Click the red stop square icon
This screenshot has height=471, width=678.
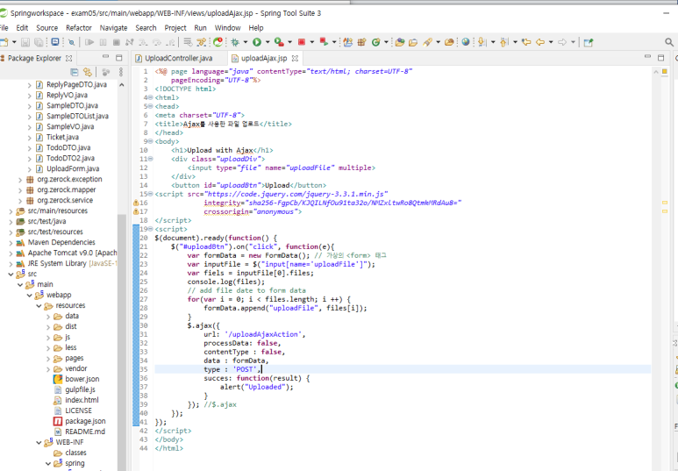point(302,42)
